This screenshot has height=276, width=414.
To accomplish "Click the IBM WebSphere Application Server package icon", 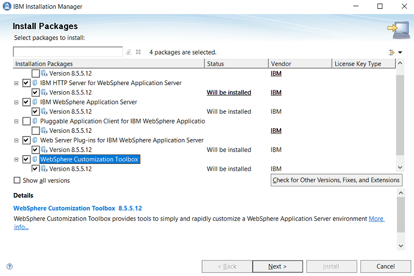I will pyautogui.click(x=35, y=102).
